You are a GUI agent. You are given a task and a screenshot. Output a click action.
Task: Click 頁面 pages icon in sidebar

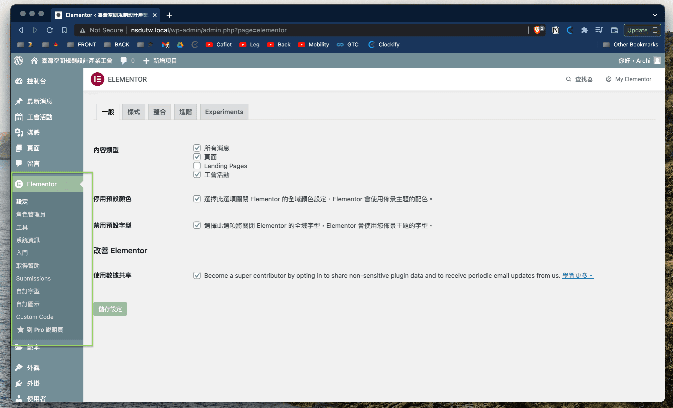coord(20,148)
